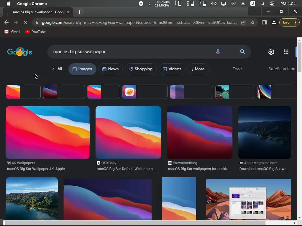This screenshot has height=226, width=302.
Task: Switch to the Videos tab
Action: tap(172, 69)
